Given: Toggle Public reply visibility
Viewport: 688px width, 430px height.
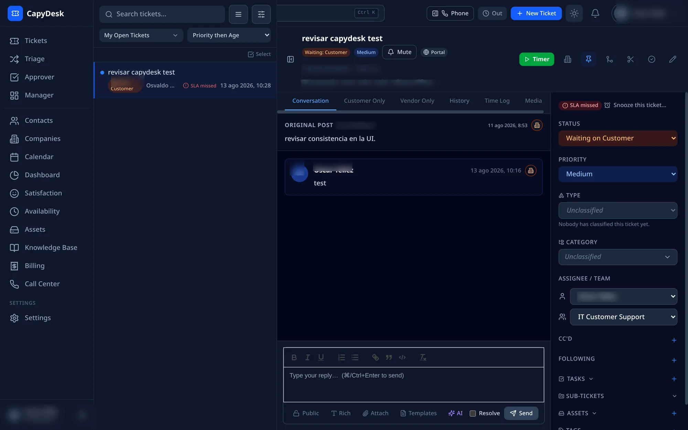Looking at the screenshot, I should (306, 413).
